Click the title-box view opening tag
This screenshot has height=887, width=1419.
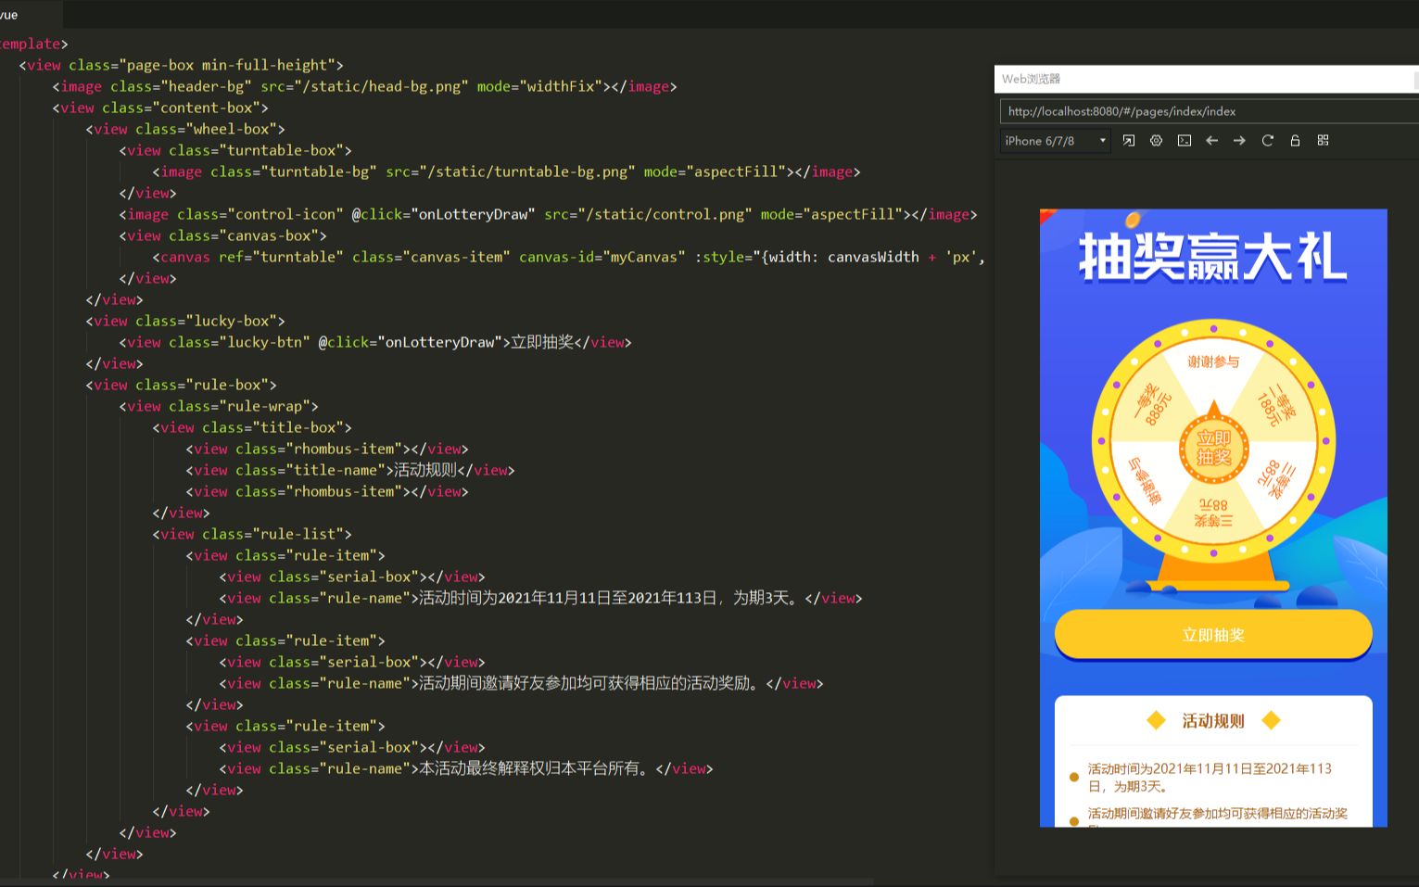(x=252, y=427)
